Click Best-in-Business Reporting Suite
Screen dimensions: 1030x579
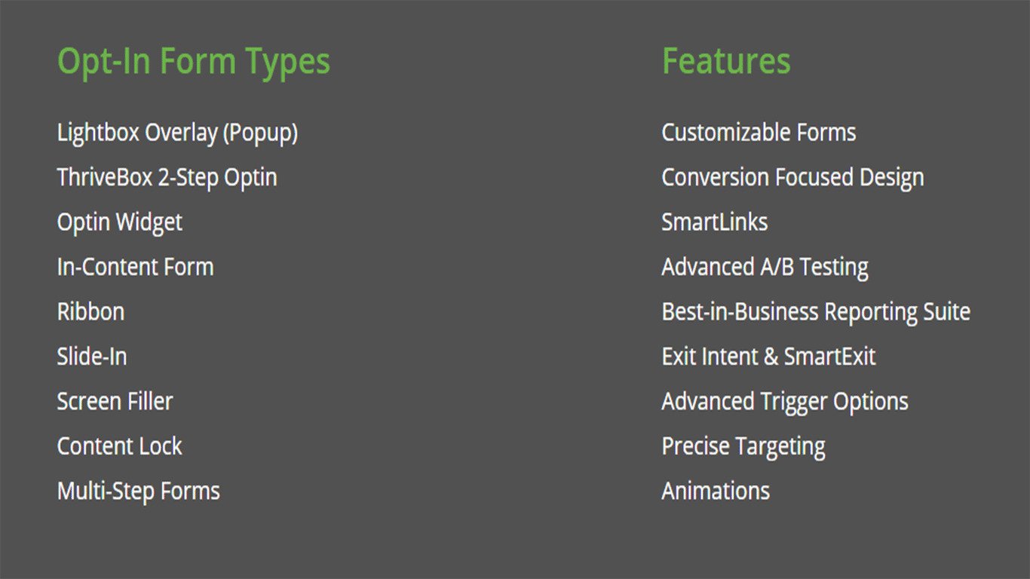tap(816, 312)
